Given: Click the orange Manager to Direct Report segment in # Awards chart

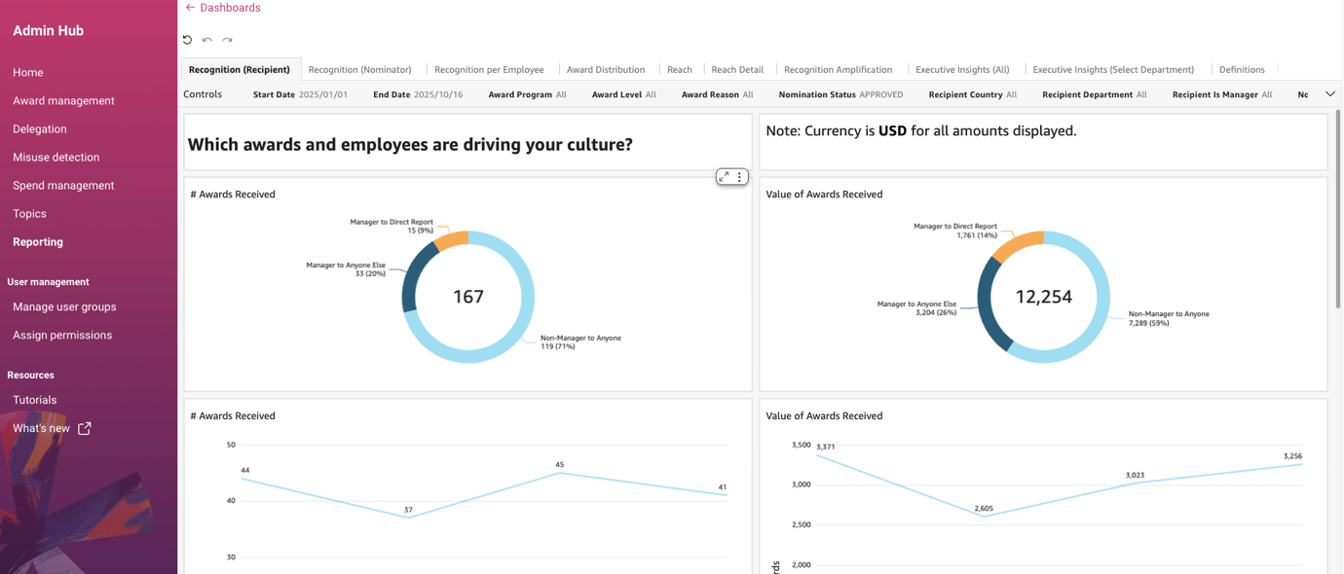Looking at the screenshot, I should click(x=452, y=240).
